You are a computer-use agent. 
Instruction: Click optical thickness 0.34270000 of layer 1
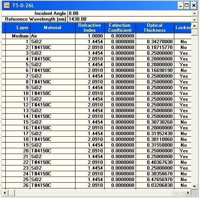pos(155,42)
